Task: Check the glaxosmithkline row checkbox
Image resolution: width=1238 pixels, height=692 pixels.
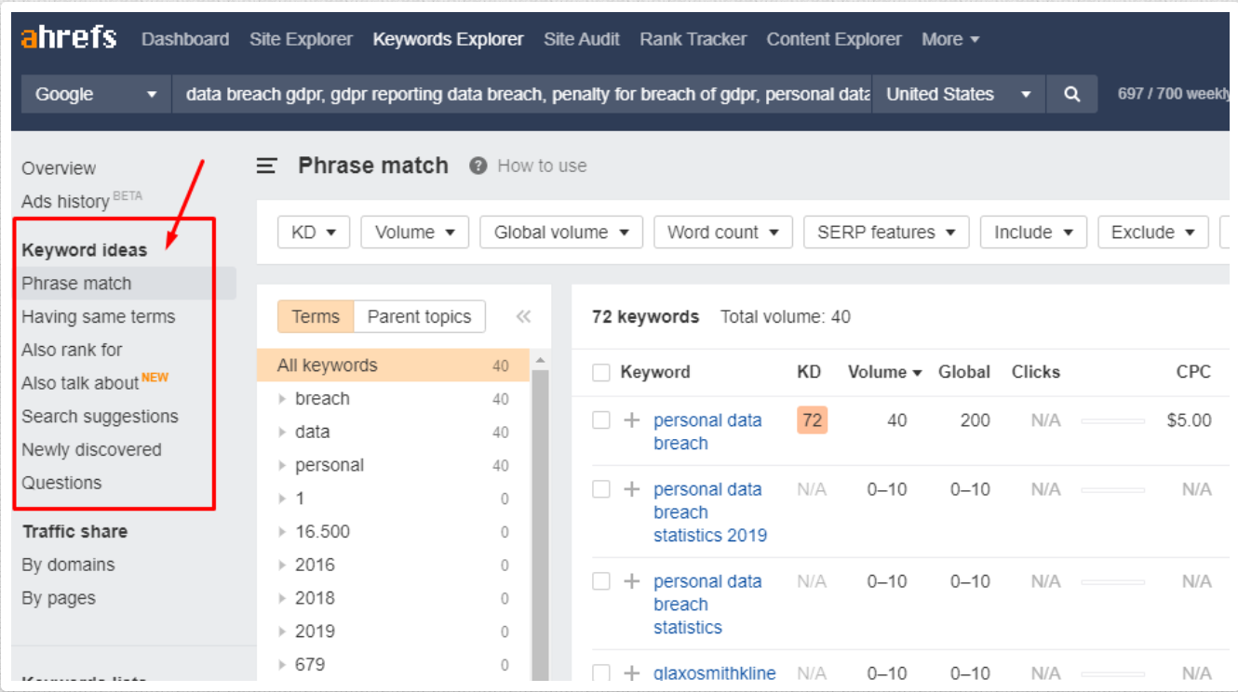Action: [x=601, y=672]
